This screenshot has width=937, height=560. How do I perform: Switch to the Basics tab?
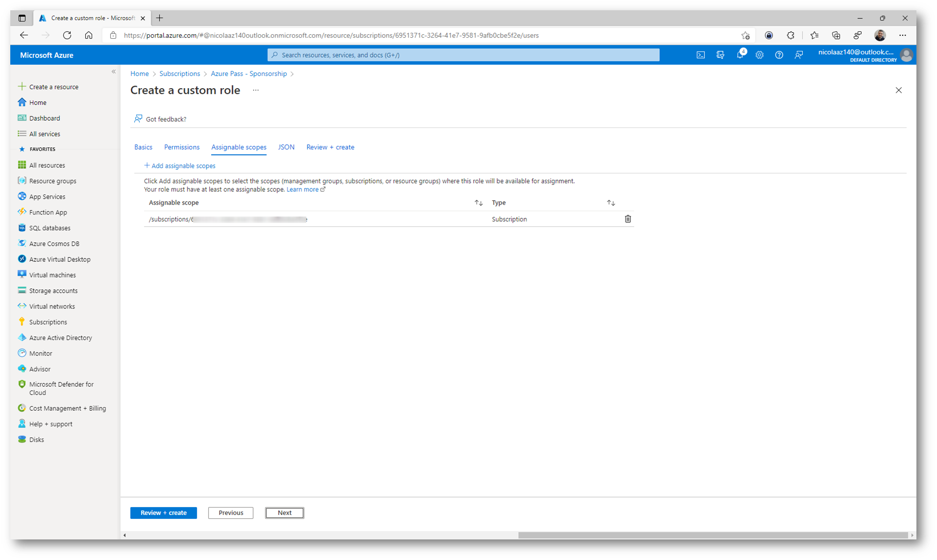(143, 147)
